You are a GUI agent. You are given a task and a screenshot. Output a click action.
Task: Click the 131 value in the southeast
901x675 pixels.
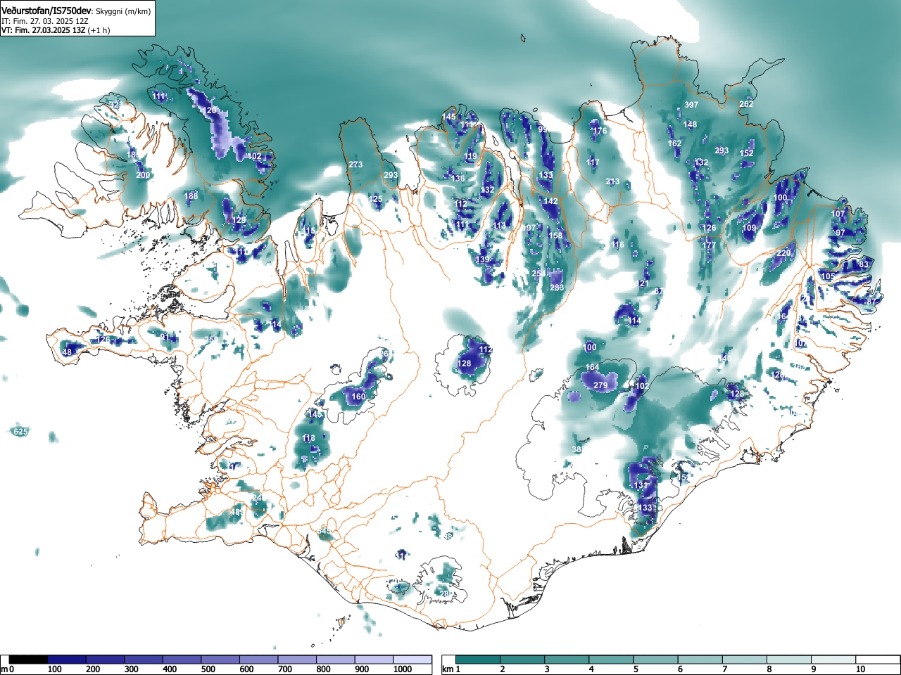(x=641, y=486)
